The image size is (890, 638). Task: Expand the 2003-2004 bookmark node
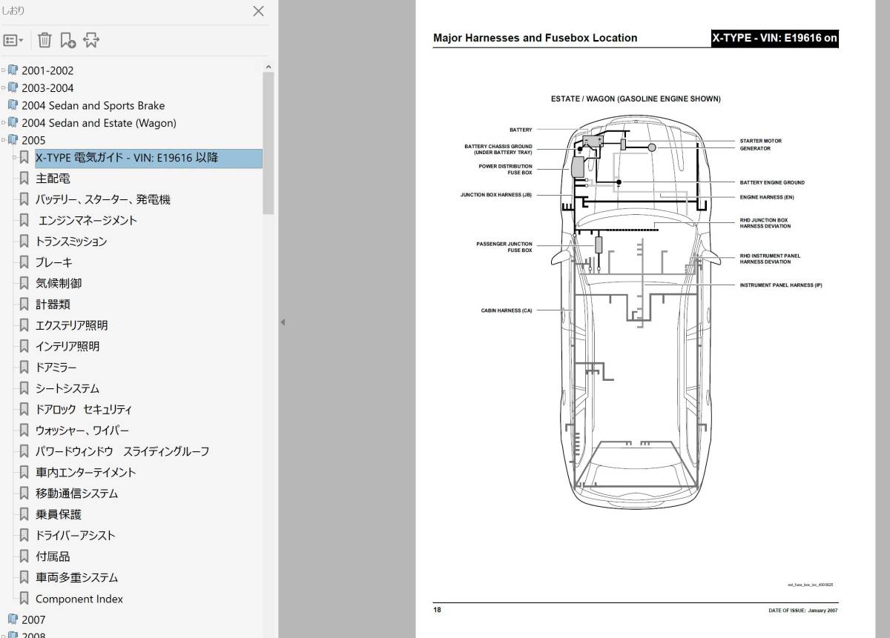[4, 87]
